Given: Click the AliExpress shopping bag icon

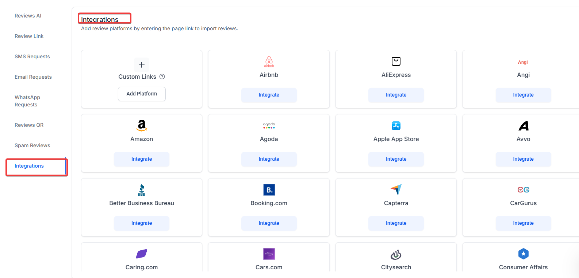Looking at the screenshot, I should click(x=396, y=62).
